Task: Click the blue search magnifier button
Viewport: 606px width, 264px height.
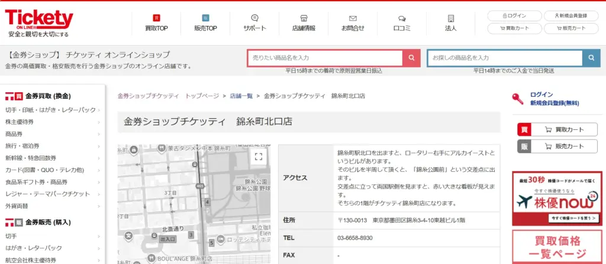Action: click(591, 58)
